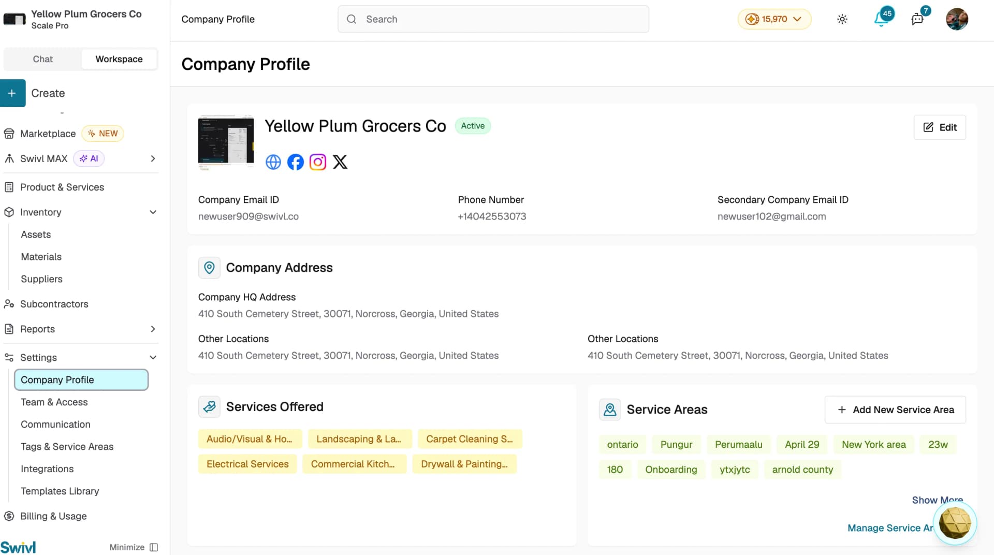Screen dimensions: 994x555
Task: Click the Services Offered hand icon
Action: 209,407
